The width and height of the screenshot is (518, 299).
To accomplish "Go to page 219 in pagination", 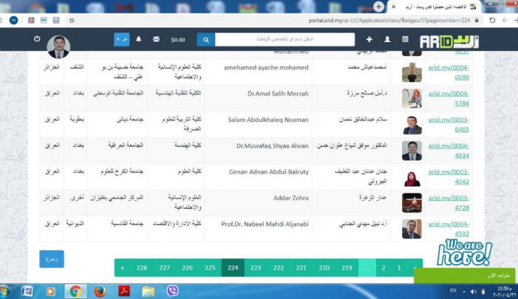I will 347,268.
